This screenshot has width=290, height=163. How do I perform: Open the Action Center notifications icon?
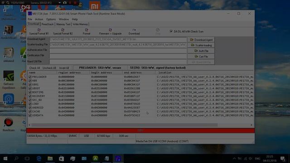coord(283,158)
